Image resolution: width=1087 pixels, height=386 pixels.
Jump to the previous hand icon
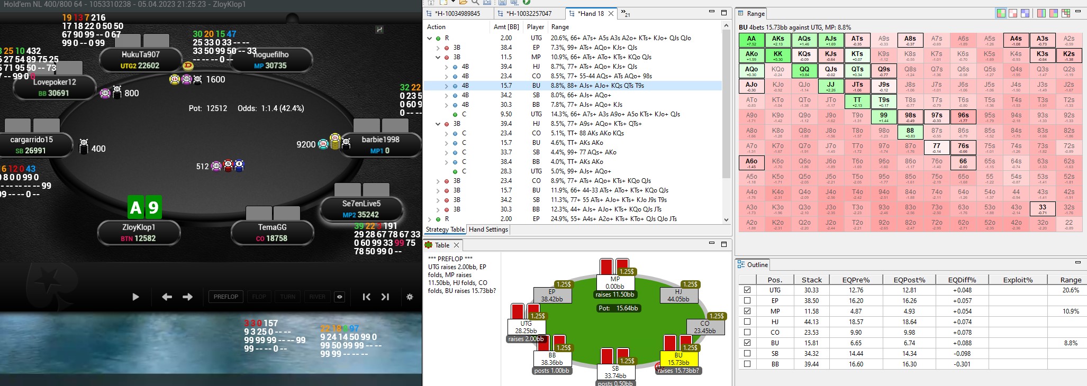[366, 297]
